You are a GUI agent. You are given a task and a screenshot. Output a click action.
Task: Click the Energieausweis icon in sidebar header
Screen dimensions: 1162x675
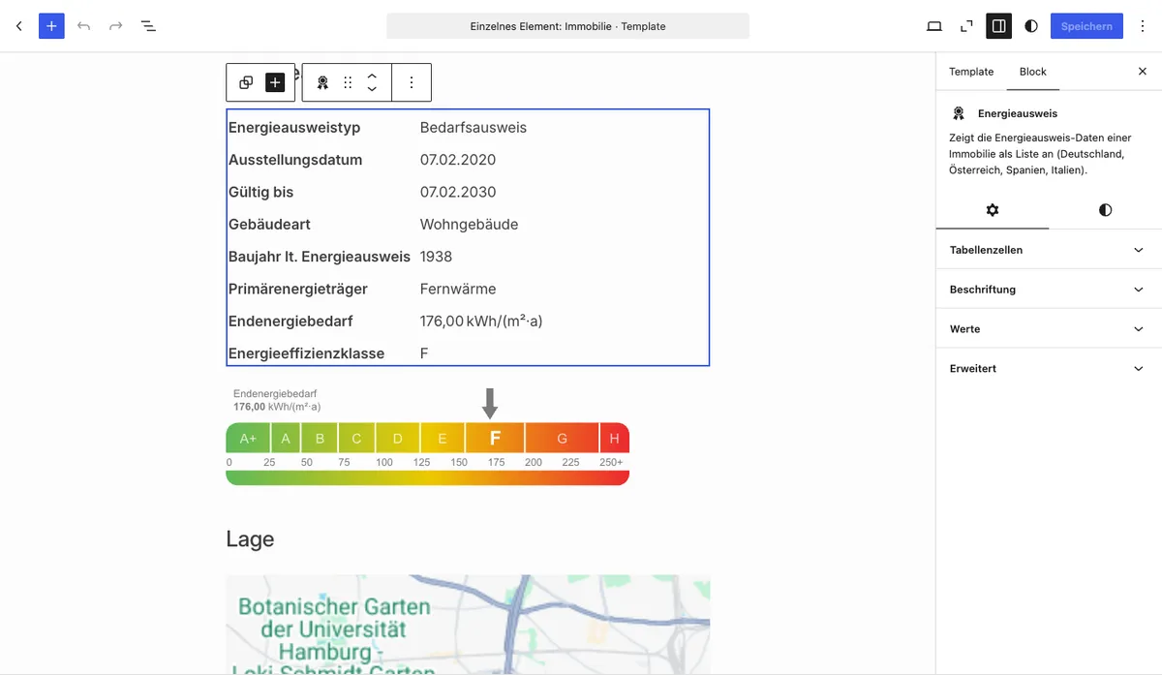[958, 113]
